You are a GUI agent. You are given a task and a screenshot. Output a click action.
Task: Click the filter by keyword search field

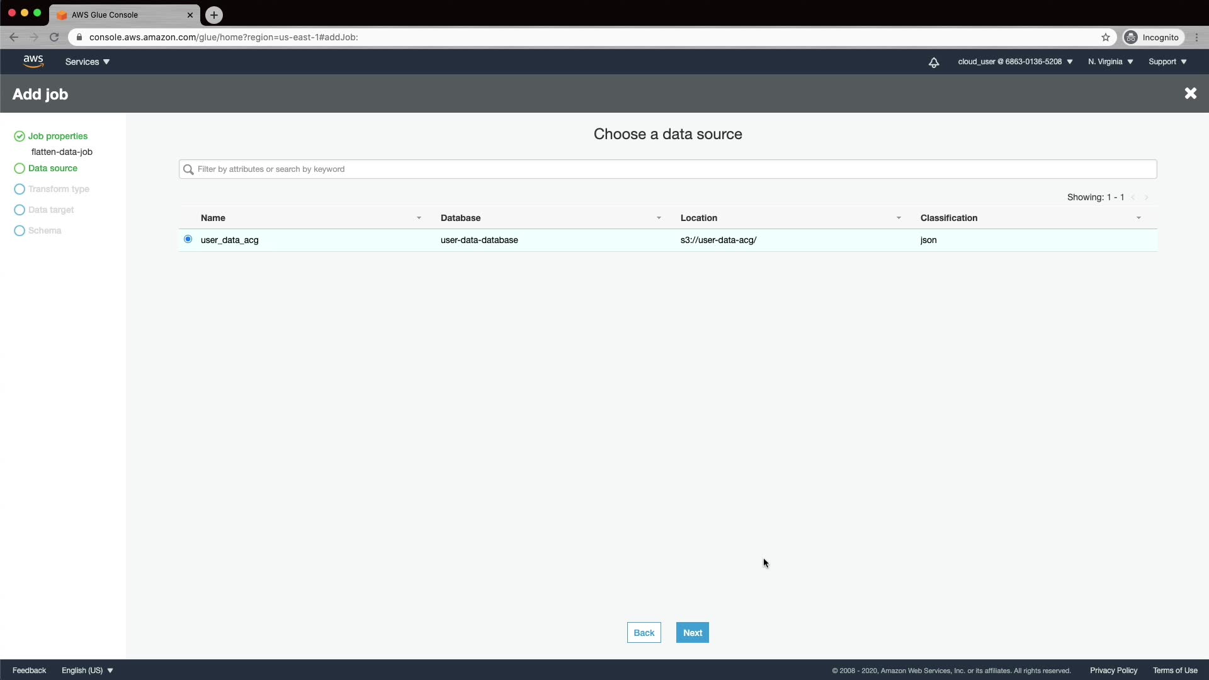point(667,169)
